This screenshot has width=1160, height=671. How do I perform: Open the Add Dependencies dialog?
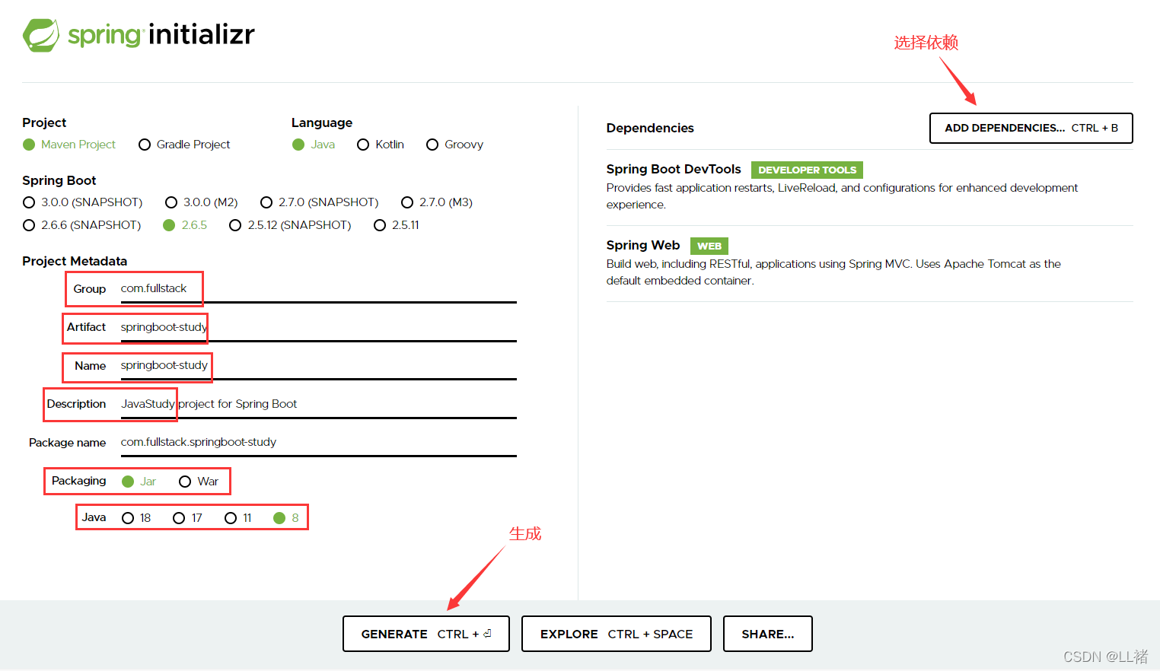(x=1031, y=128)
